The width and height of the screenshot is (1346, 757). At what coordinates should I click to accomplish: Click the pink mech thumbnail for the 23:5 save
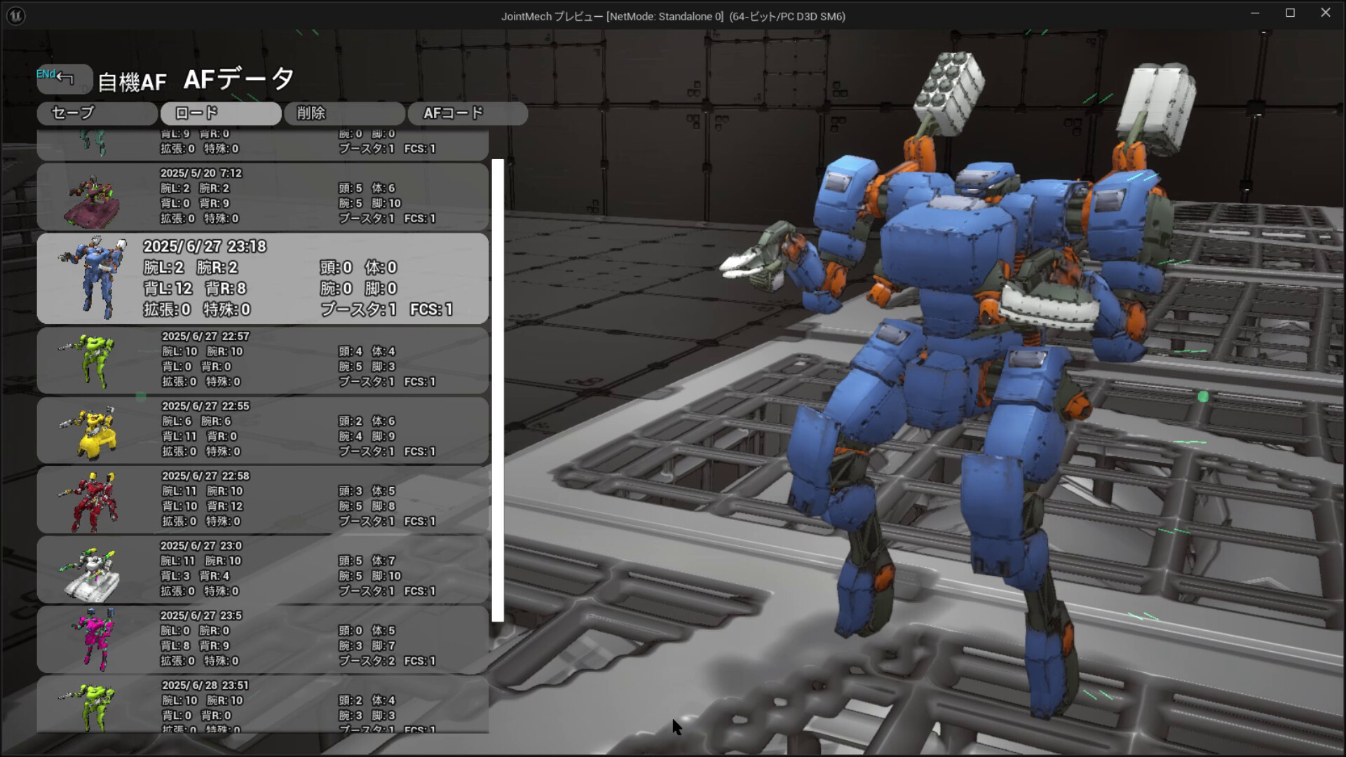[x=95, y=639]
